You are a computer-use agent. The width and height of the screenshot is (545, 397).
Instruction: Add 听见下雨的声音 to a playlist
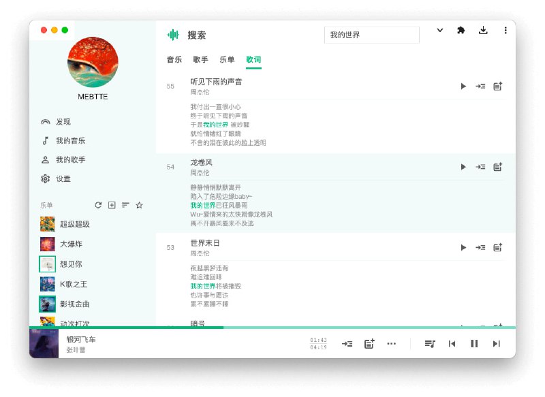pos(498,86)
